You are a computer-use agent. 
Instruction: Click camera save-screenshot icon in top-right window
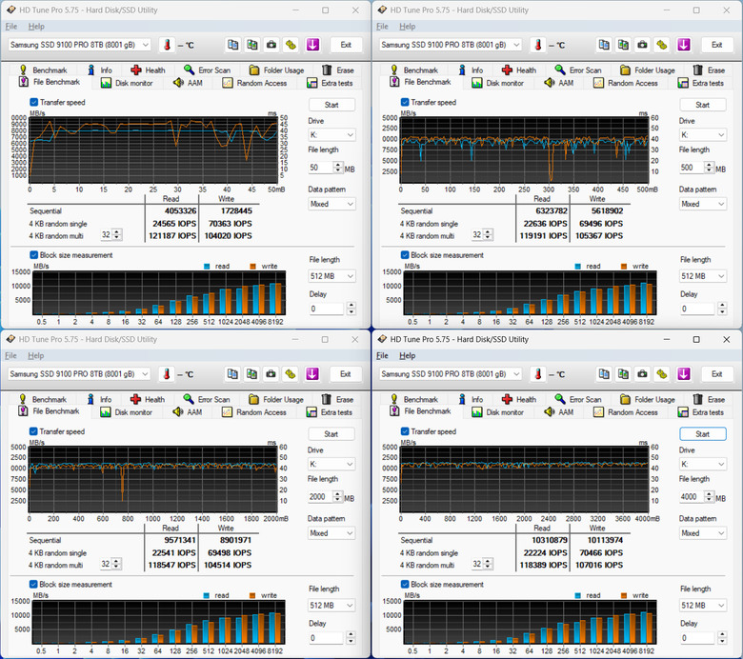pos(643,45)
